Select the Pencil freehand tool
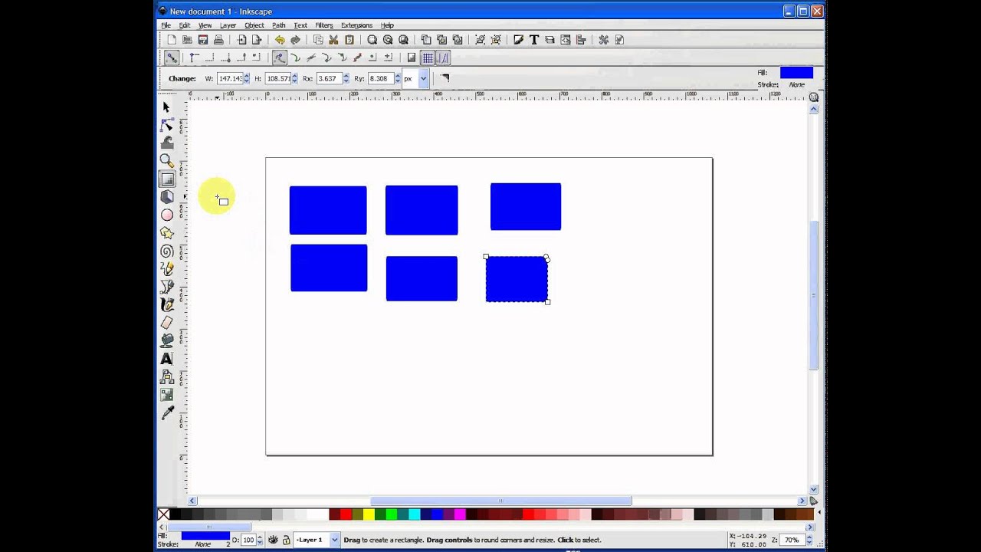 tap(166, 269)
